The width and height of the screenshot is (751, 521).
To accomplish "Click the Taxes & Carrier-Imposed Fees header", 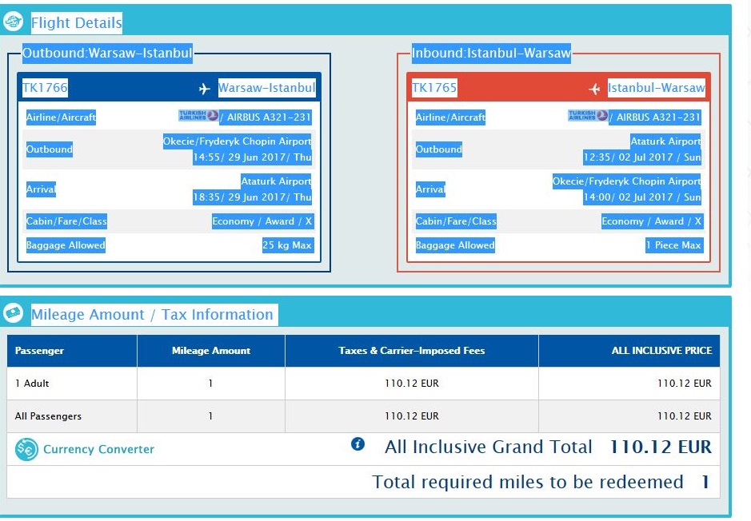I will pos(412,351).
